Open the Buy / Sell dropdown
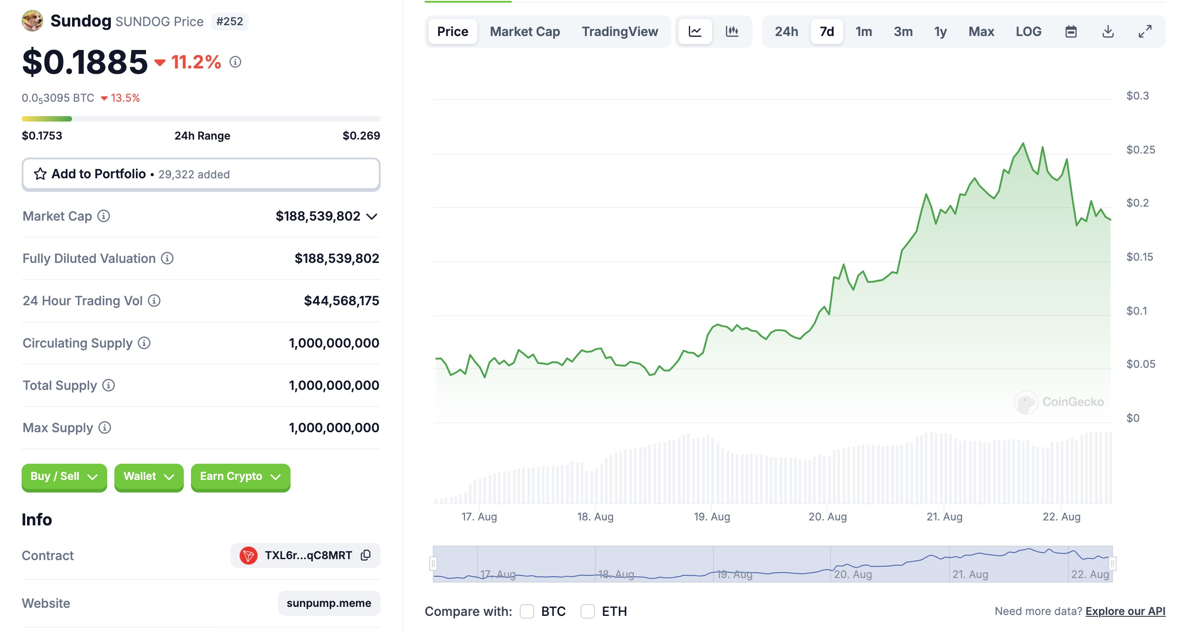Image resolution: width=1190 pixels, height=633 pixels. (x=64, y=477)
